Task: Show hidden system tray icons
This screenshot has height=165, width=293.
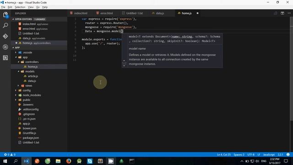Action: click(242, 161)
